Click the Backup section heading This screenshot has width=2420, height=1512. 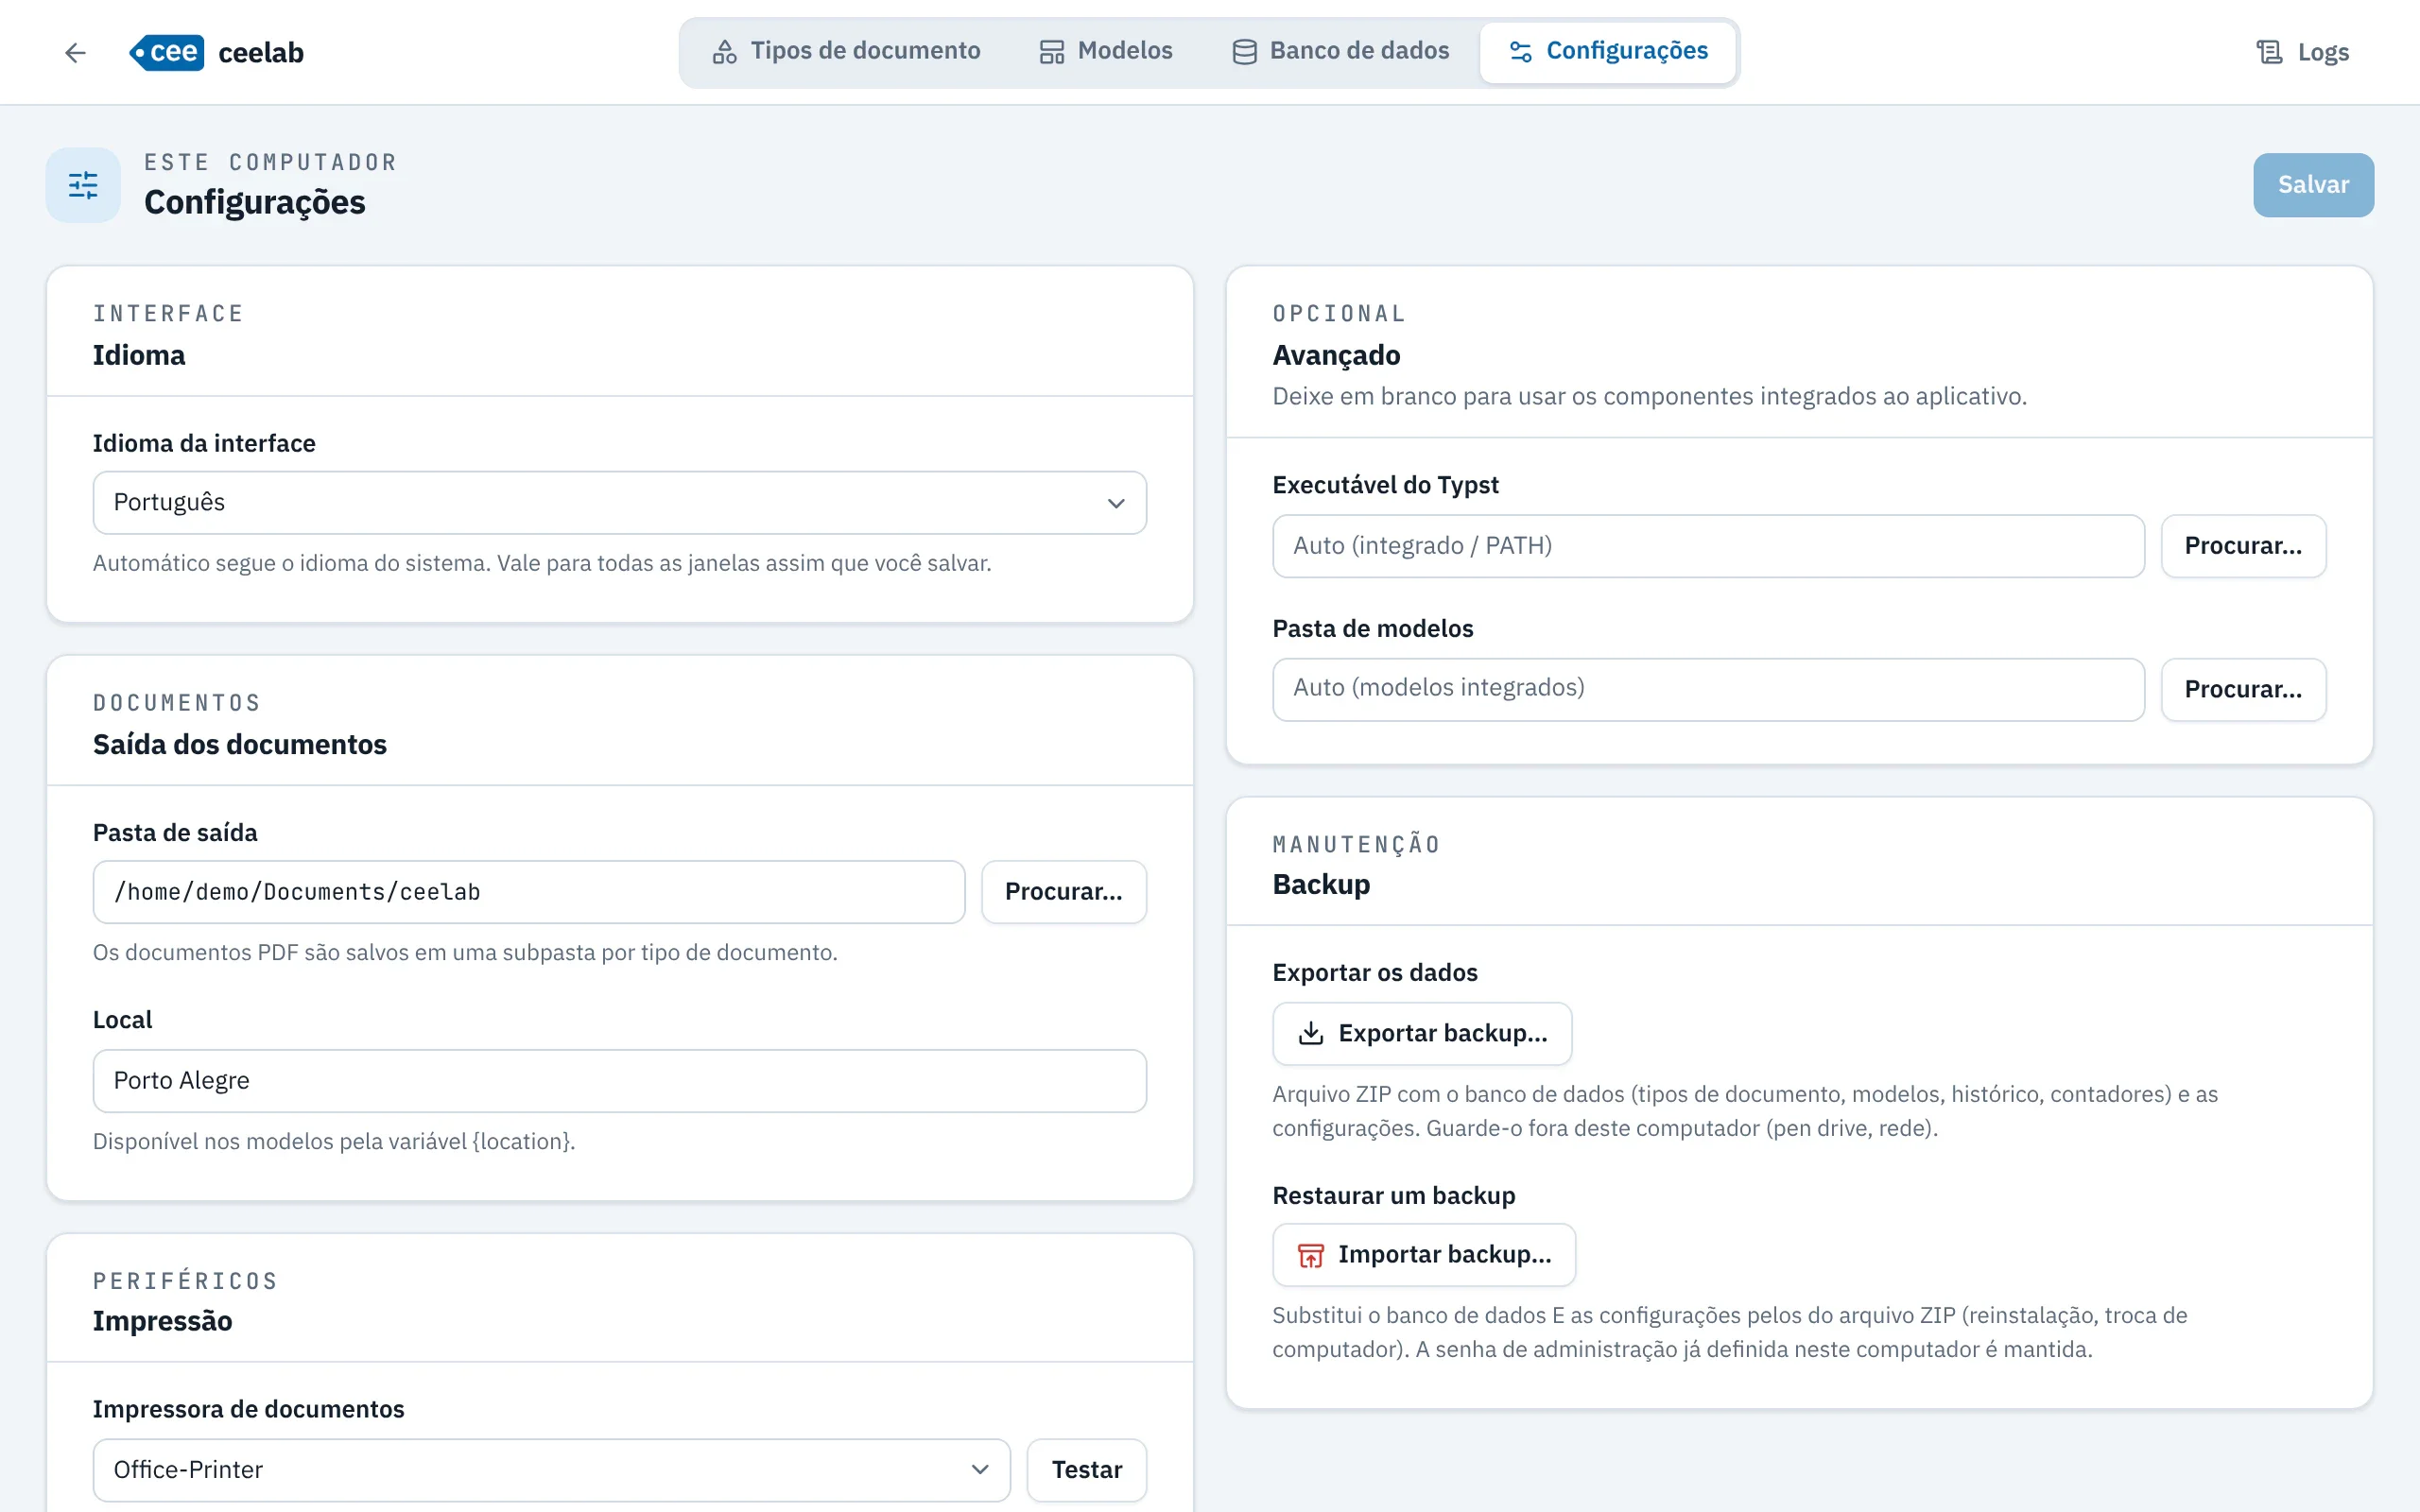pos(1321,884)
